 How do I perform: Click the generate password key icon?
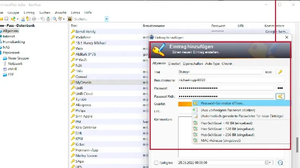coord(280,96)
